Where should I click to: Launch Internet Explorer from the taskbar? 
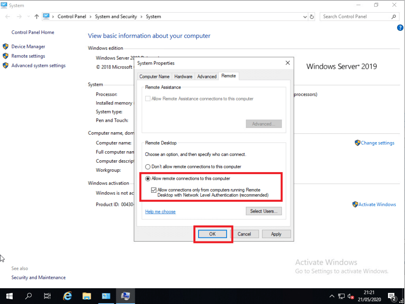67,296
